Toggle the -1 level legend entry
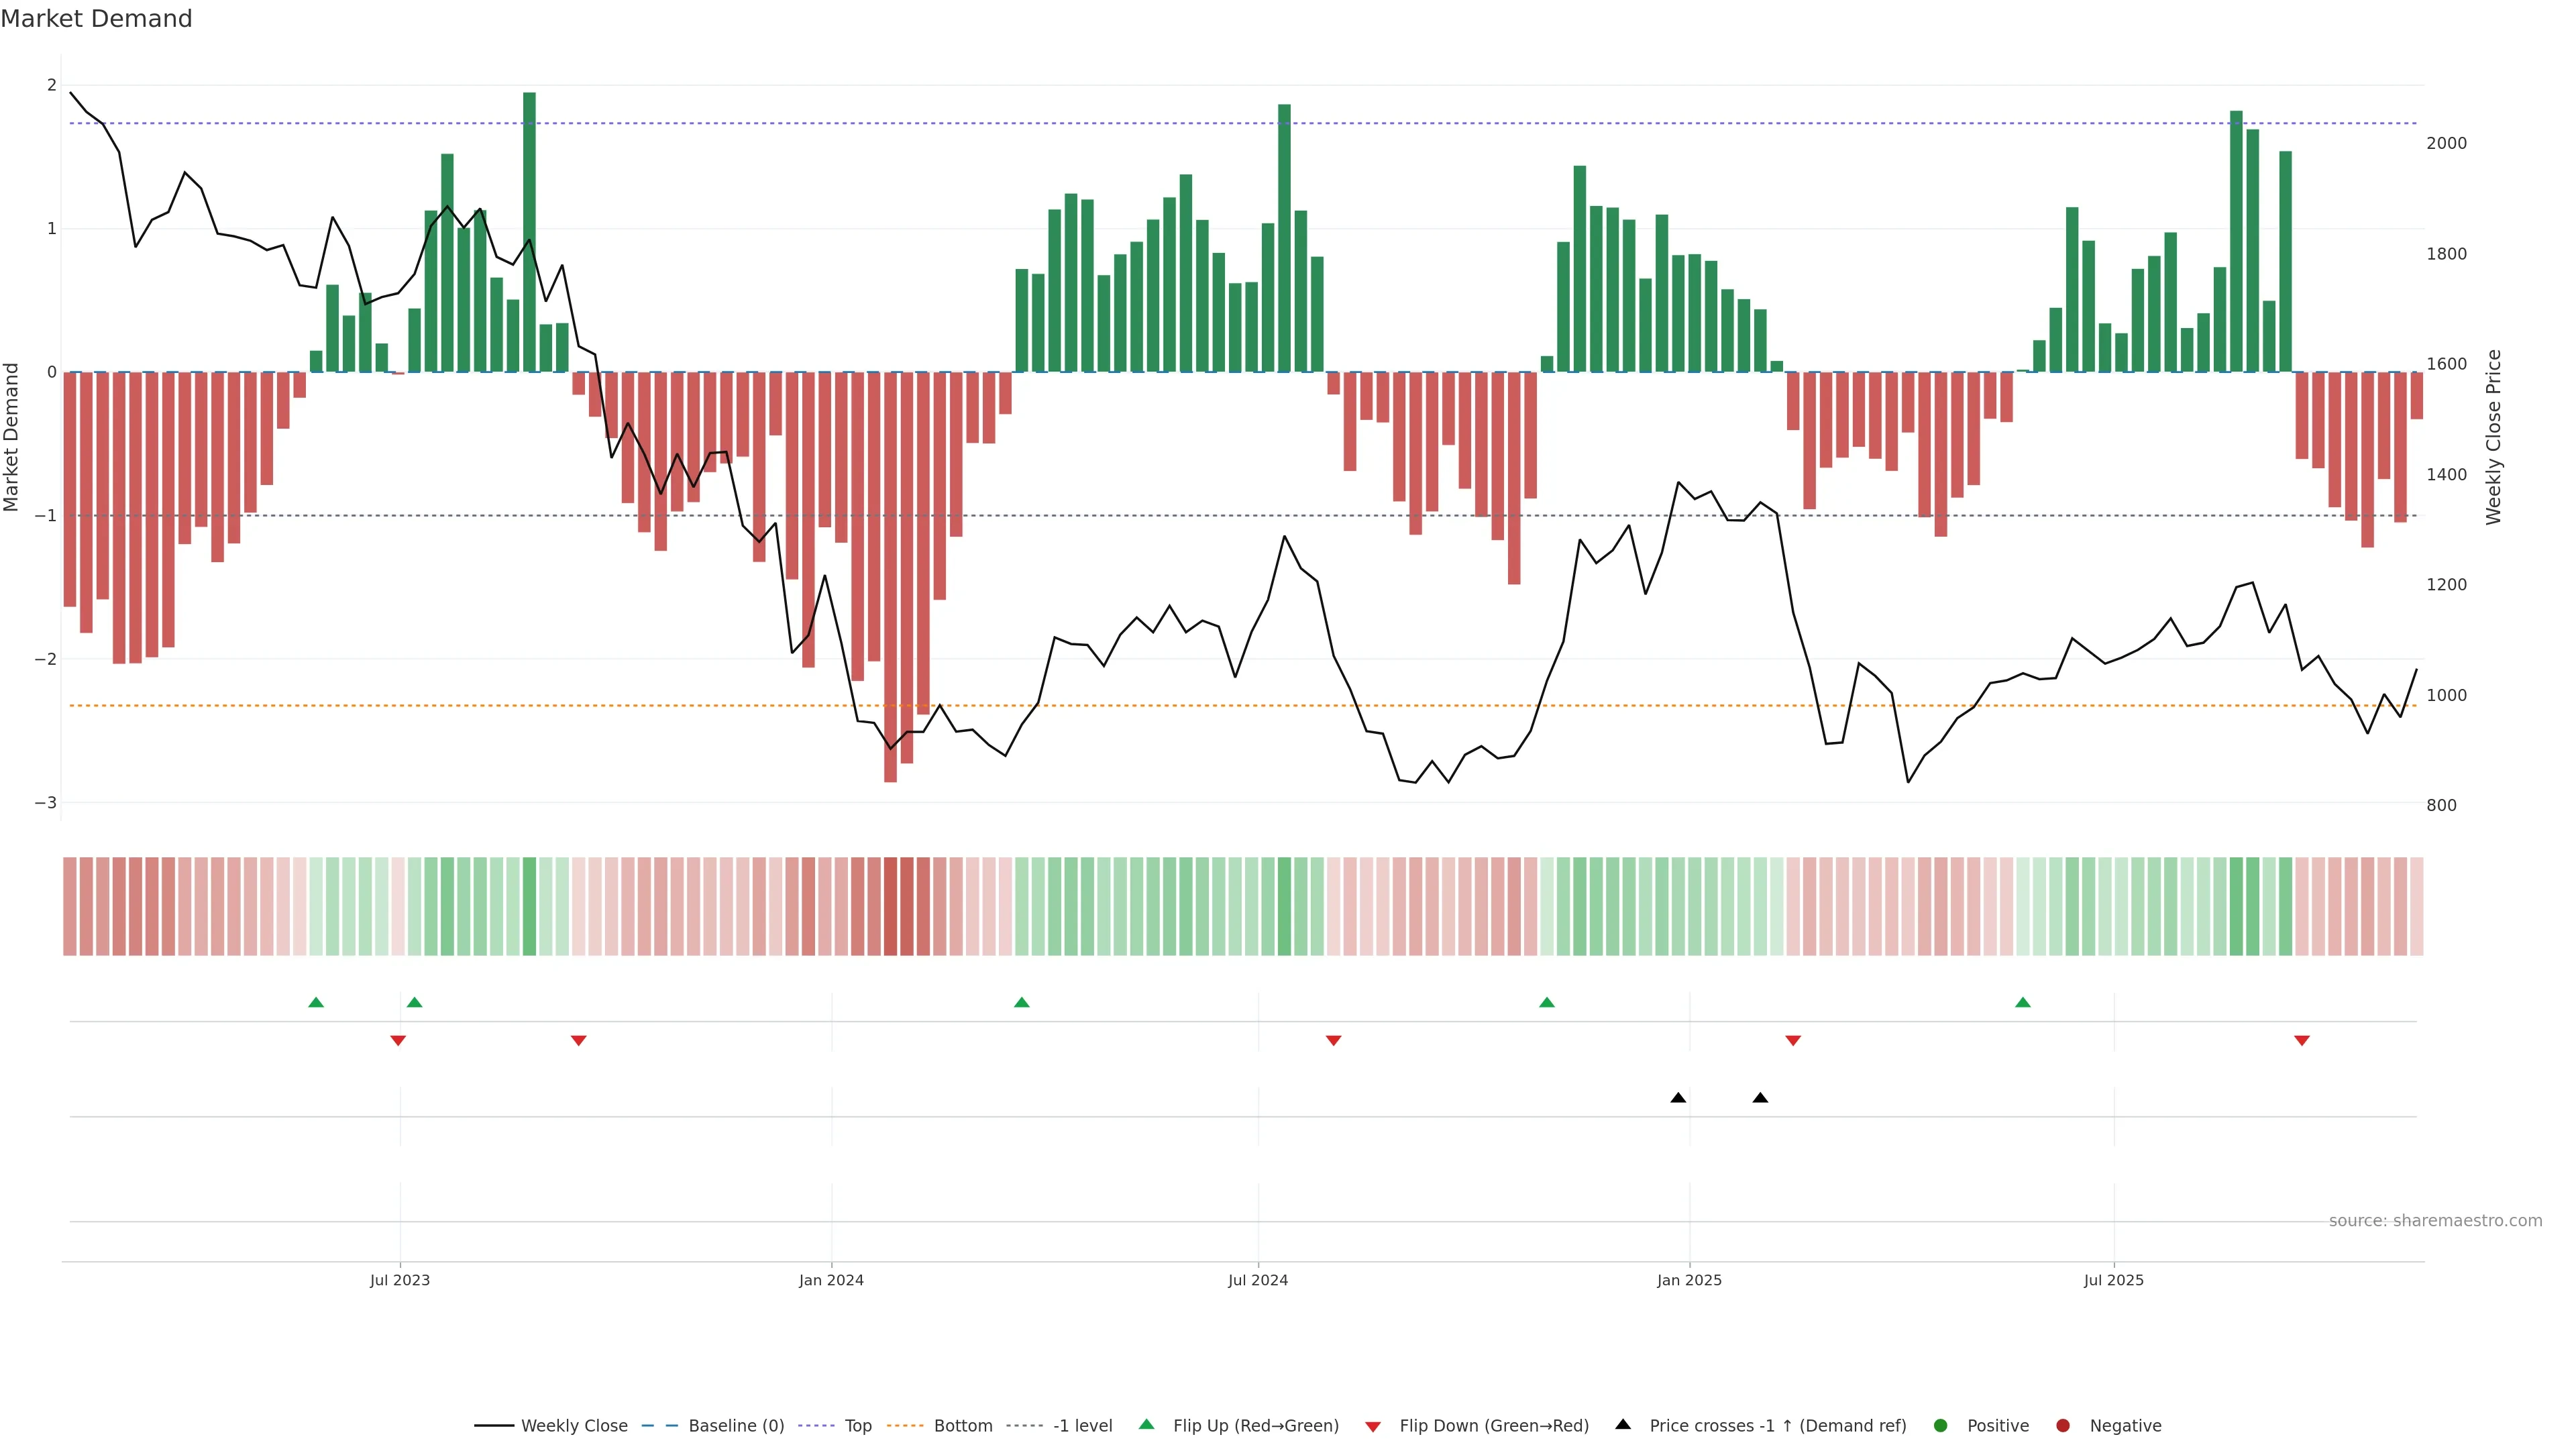 (x=1082, y=1425)
